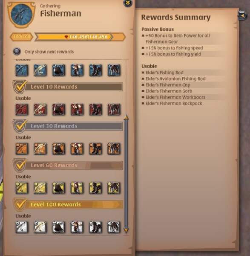Click Elder's Avalonian Fishing Rod entry
The height and width of the screenshot is (256, 250).
[175, 79]
